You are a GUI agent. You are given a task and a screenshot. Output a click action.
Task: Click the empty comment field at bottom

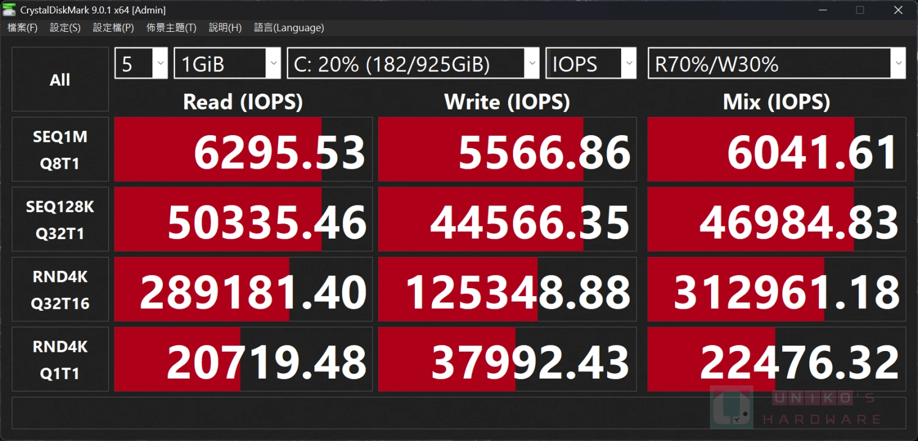[459, 413]
